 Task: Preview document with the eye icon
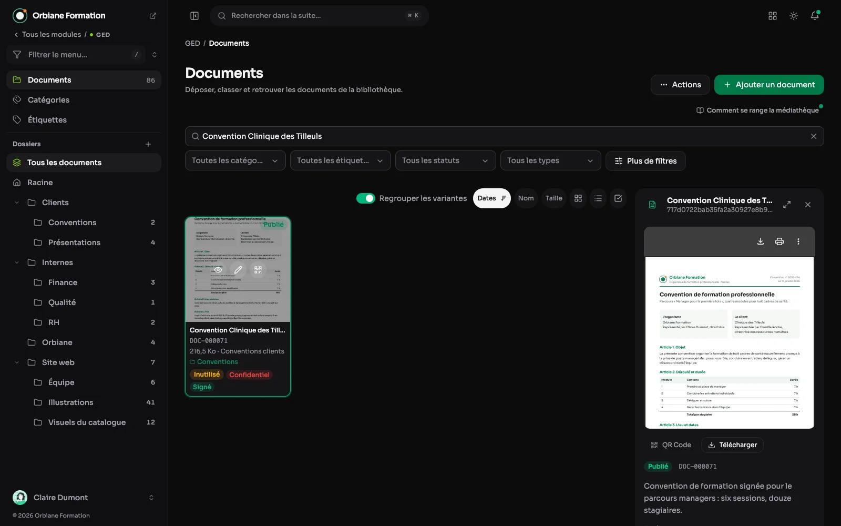pos(218,270)
